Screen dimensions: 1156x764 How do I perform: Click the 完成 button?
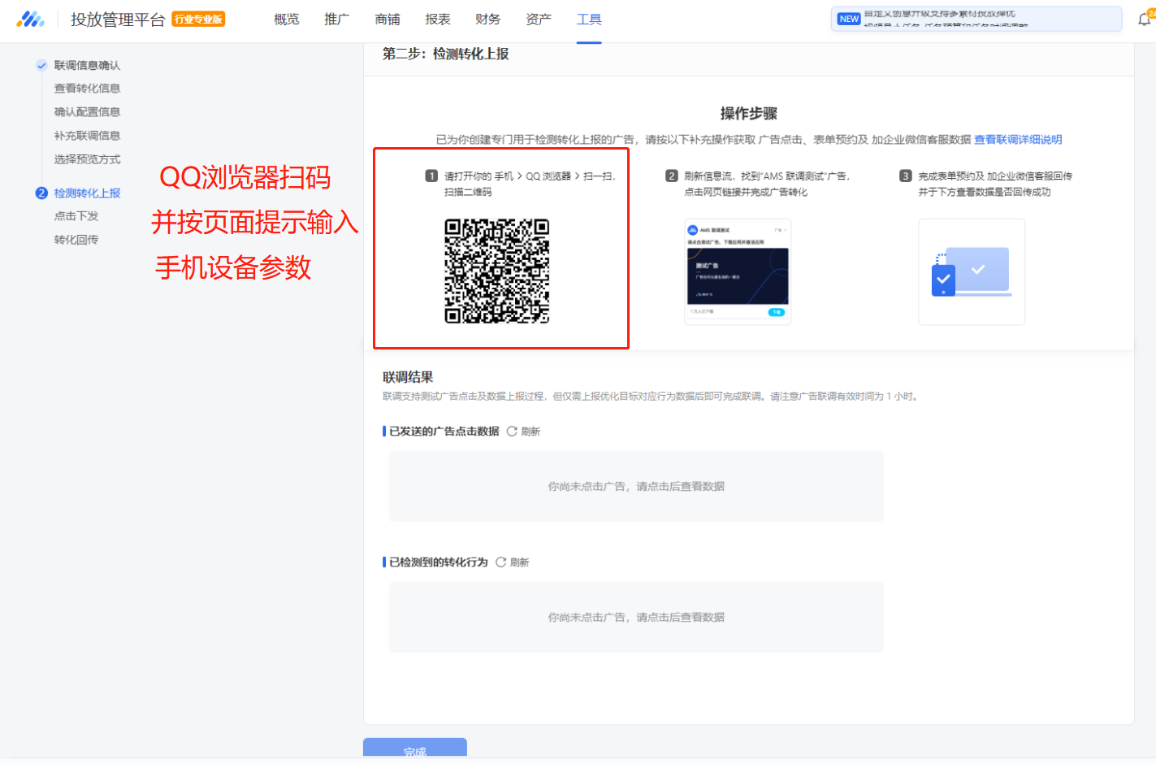point(415,748)
